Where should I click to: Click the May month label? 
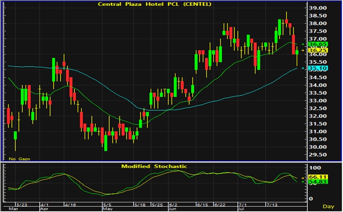tap(108, 209)
